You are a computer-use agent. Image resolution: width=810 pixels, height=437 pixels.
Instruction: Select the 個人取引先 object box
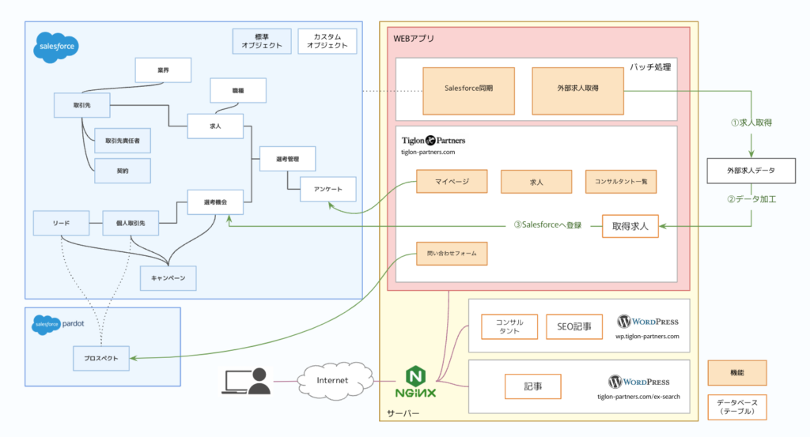(x=131, y=224)
